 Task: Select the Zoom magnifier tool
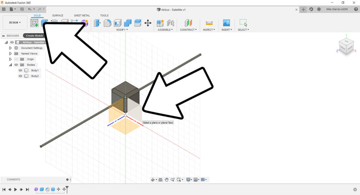point(172,180)
